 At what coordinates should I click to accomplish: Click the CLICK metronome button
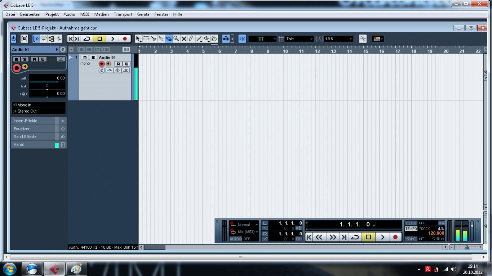click(x=411, y=223)
